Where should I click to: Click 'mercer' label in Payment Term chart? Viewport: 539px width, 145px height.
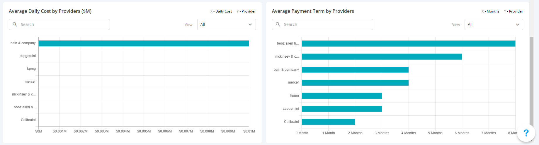[293, 82]
